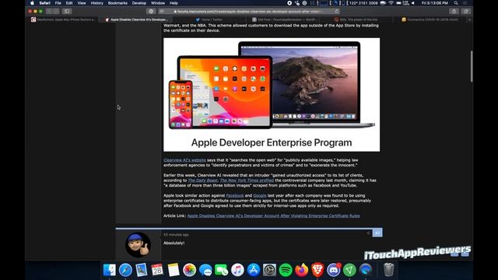Go forward in Safari history
Image resolution: width=498 pixels, height=280 pixels.
coord(56,11)
